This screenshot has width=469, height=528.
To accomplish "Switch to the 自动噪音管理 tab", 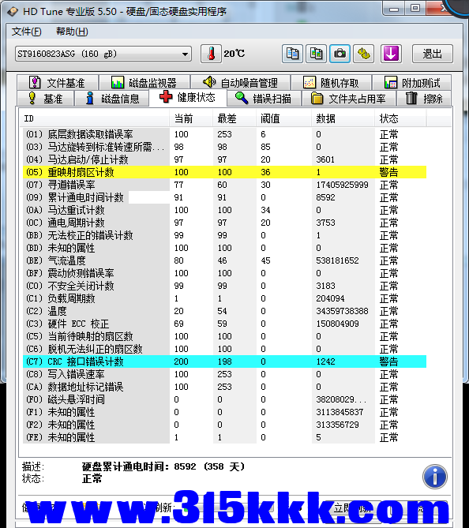I will (240, 83).
